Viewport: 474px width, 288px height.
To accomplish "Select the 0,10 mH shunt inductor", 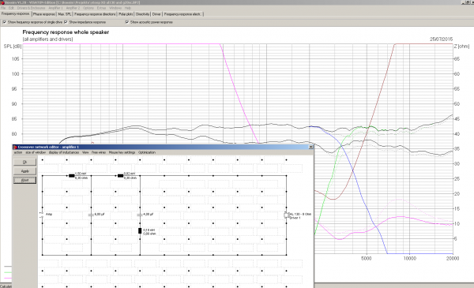I will pos(140,231).
